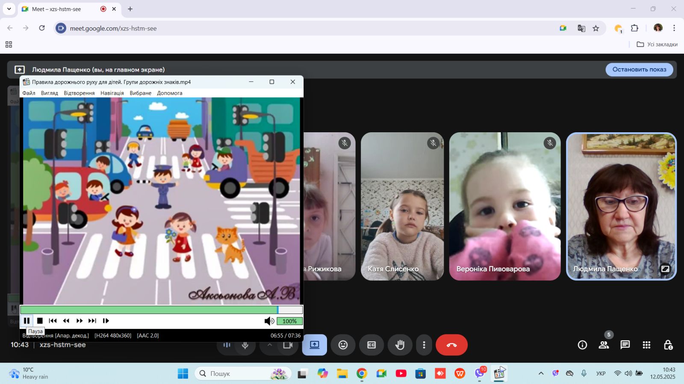Toggle the Meet screen-share present button
The image size is (684, 384).
(315, 345)
